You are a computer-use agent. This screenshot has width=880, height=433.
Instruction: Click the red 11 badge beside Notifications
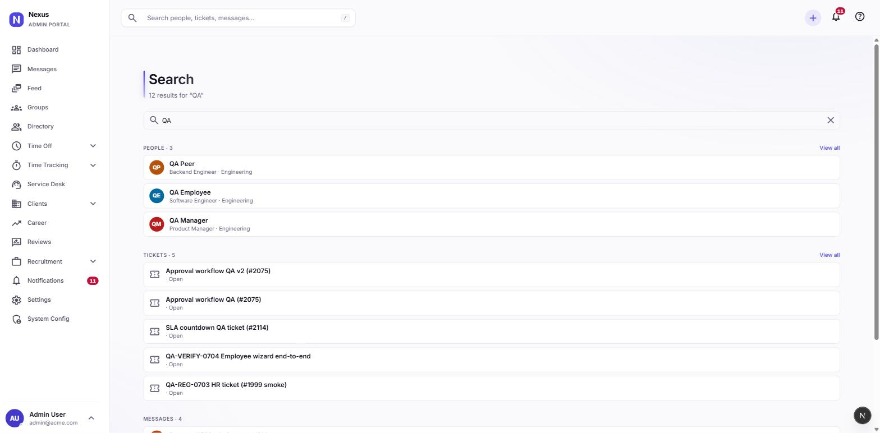coord(93,280)
